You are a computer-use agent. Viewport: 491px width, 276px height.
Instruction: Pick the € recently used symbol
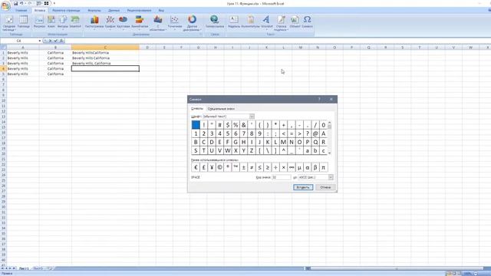pyautogui.click(x=196, y=167)
